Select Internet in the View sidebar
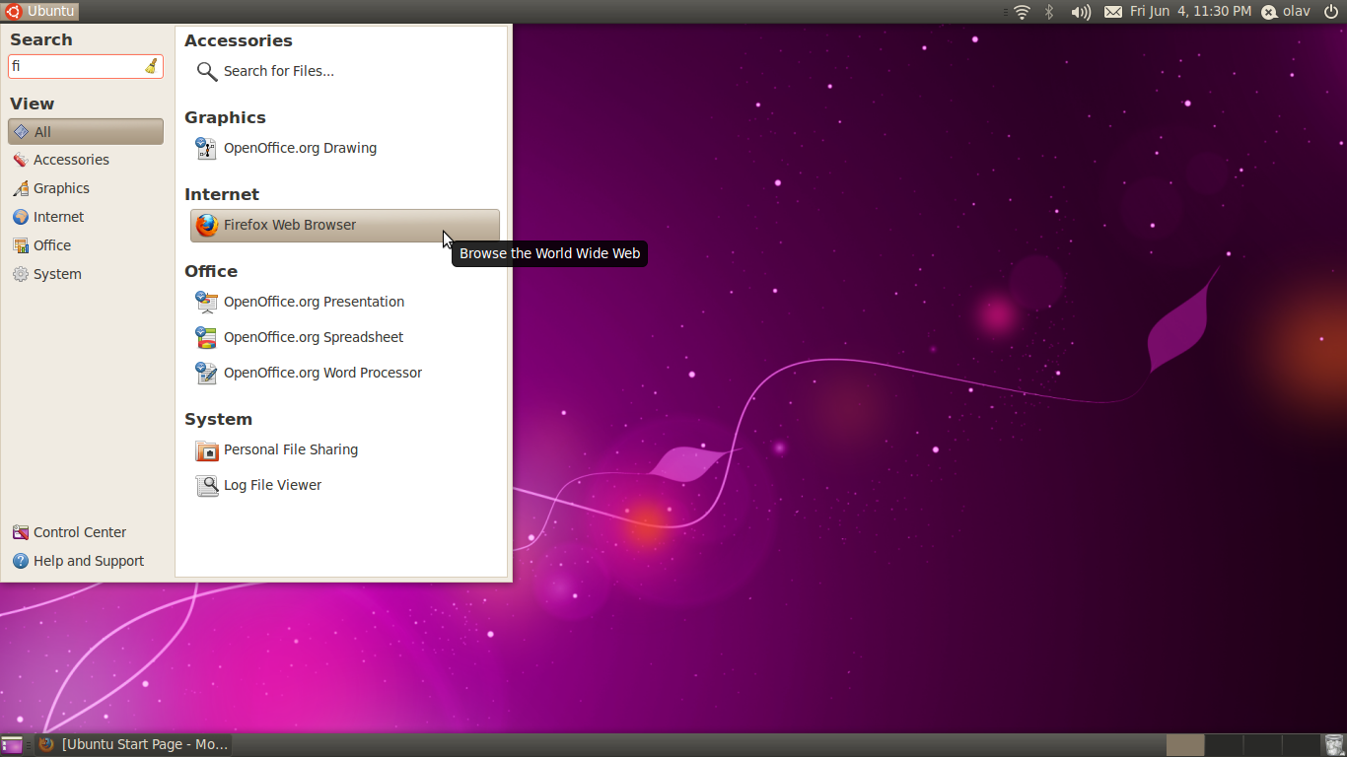Viewport: 1347px width, 757px height. pyautogui.click(x=86, y=217)
